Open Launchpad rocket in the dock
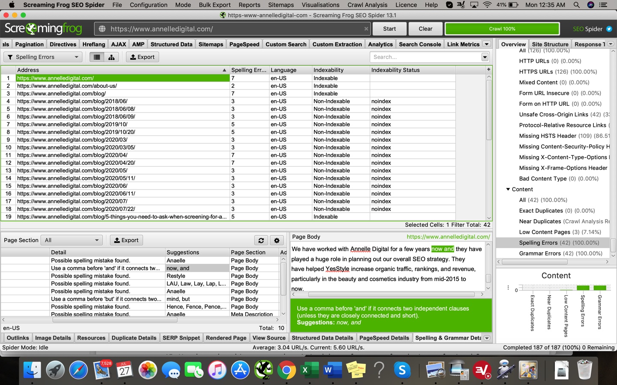 [55, 370]
